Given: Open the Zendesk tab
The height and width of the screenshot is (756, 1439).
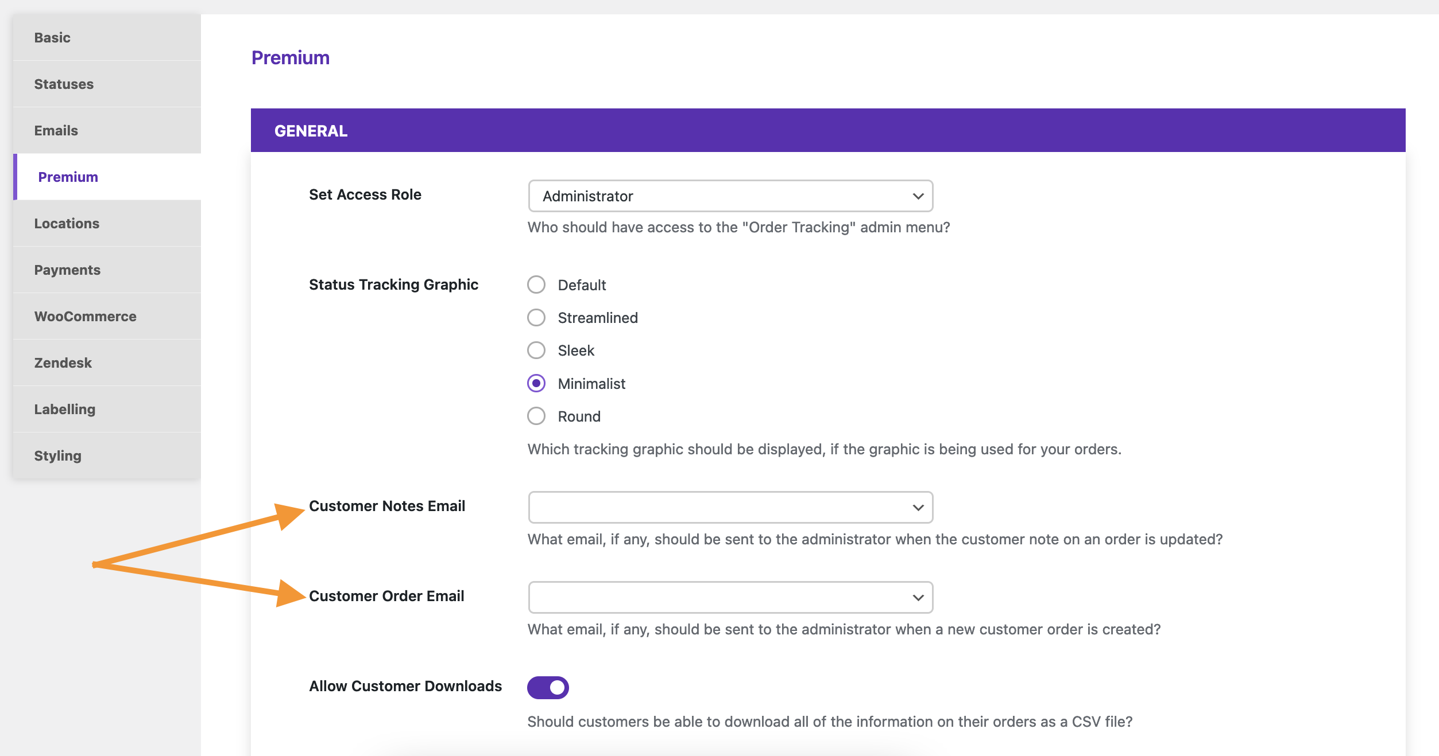Looking at the screenshot, I should 107,363.
